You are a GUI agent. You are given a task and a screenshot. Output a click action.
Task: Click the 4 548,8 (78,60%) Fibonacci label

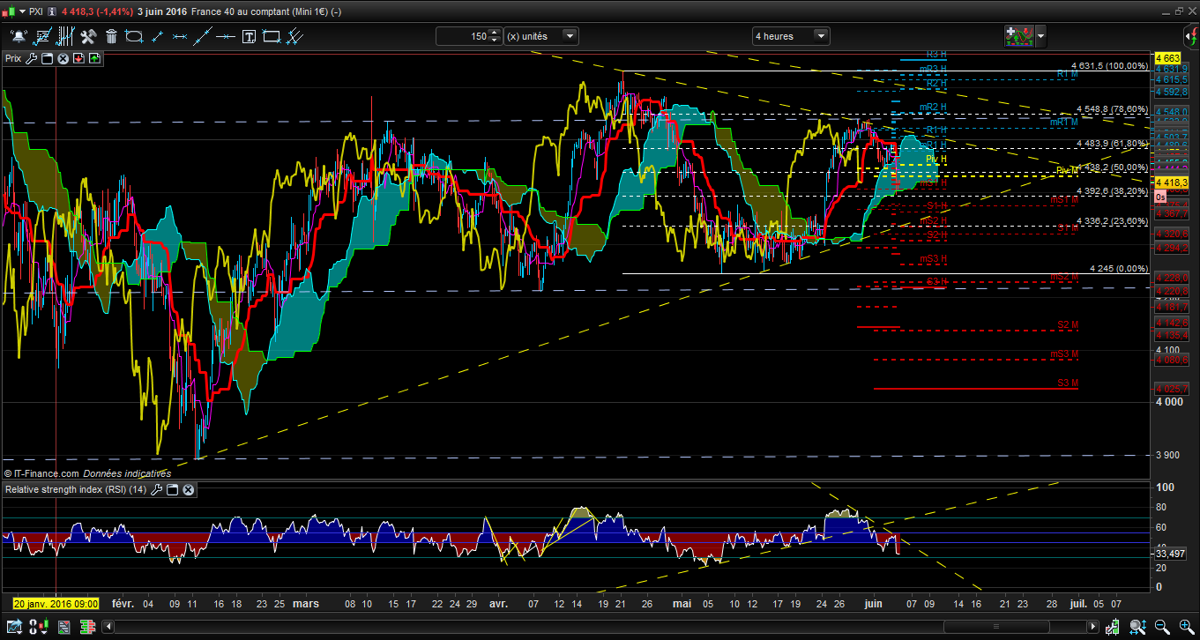pos(1112,109)
